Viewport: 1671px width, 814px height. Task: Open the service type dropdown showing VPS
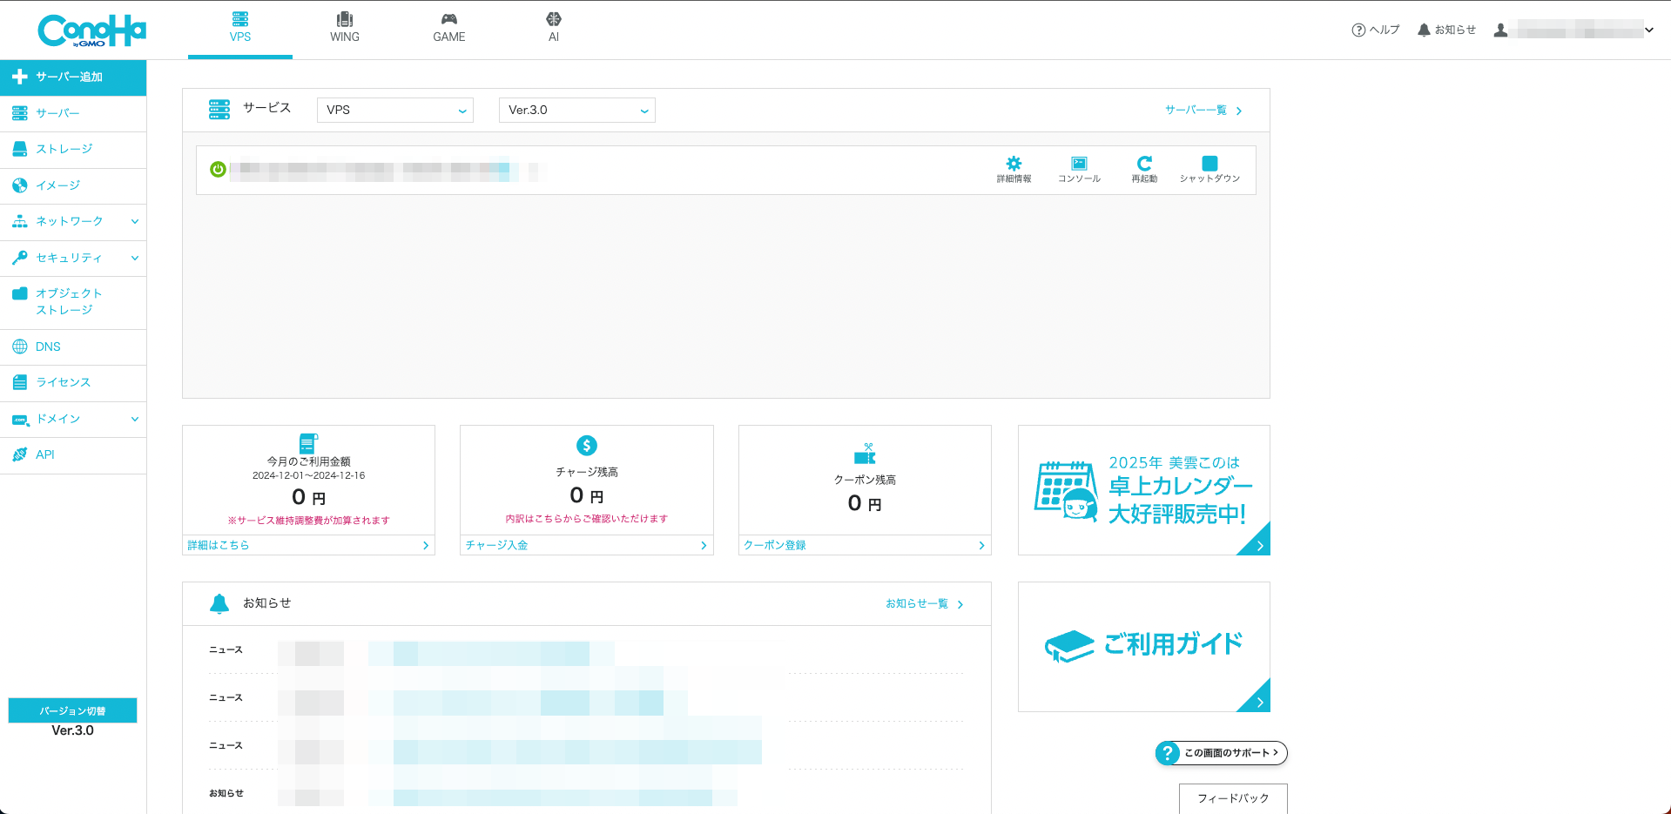click(394, 110)
